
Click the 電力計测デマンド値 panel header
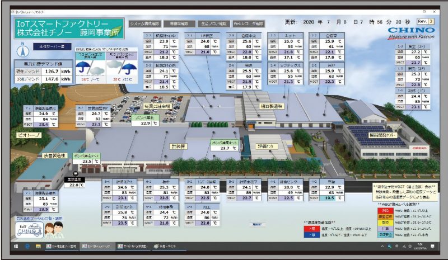pyautogui.click(x=44, y=64)
